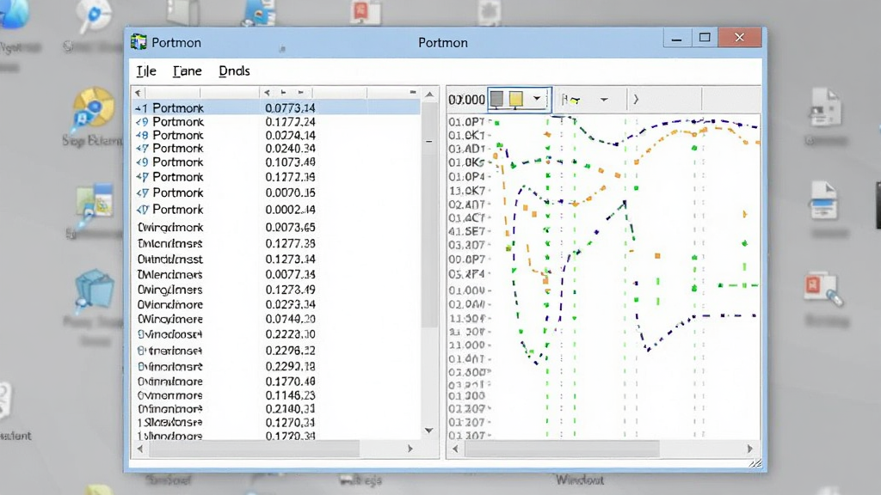Open the printer desktop icon on the right
Image resolution: width=881 pixels, height=495 pixels.
(x=823, y=201)
